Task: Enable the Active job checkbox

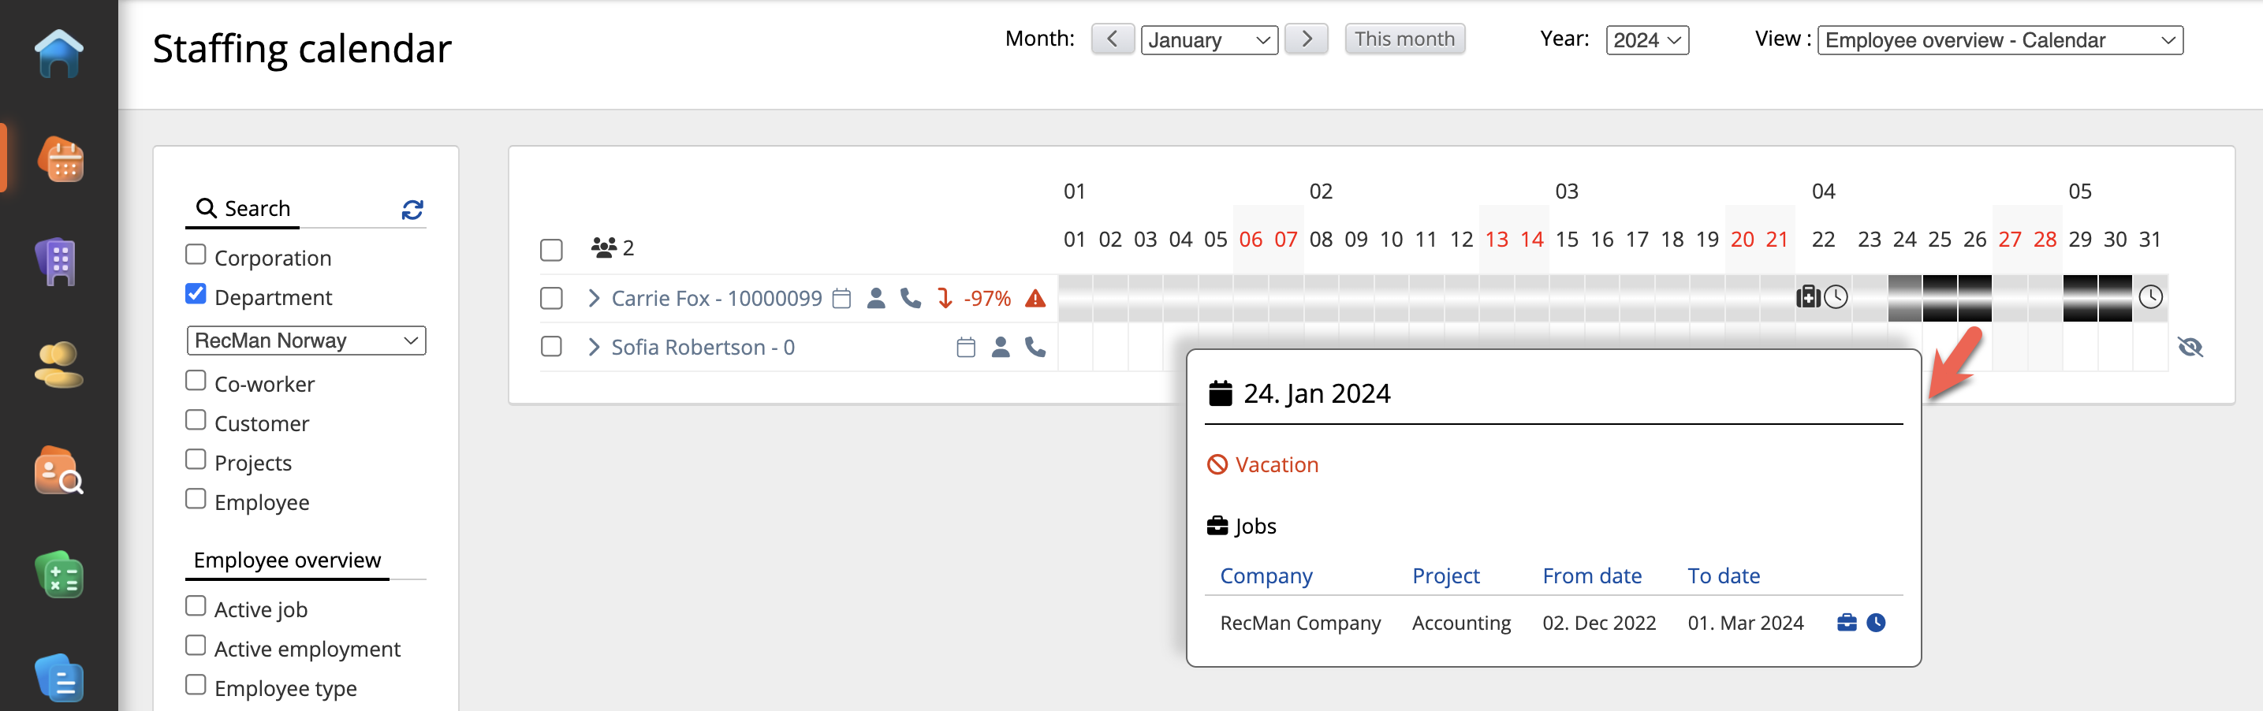Action: (x=196, y=606)
